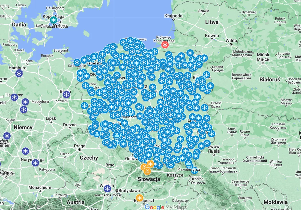301x210 pixels.
Task: Click the blue snowflake marker above Gołuchów label
Action: [126, 113]
